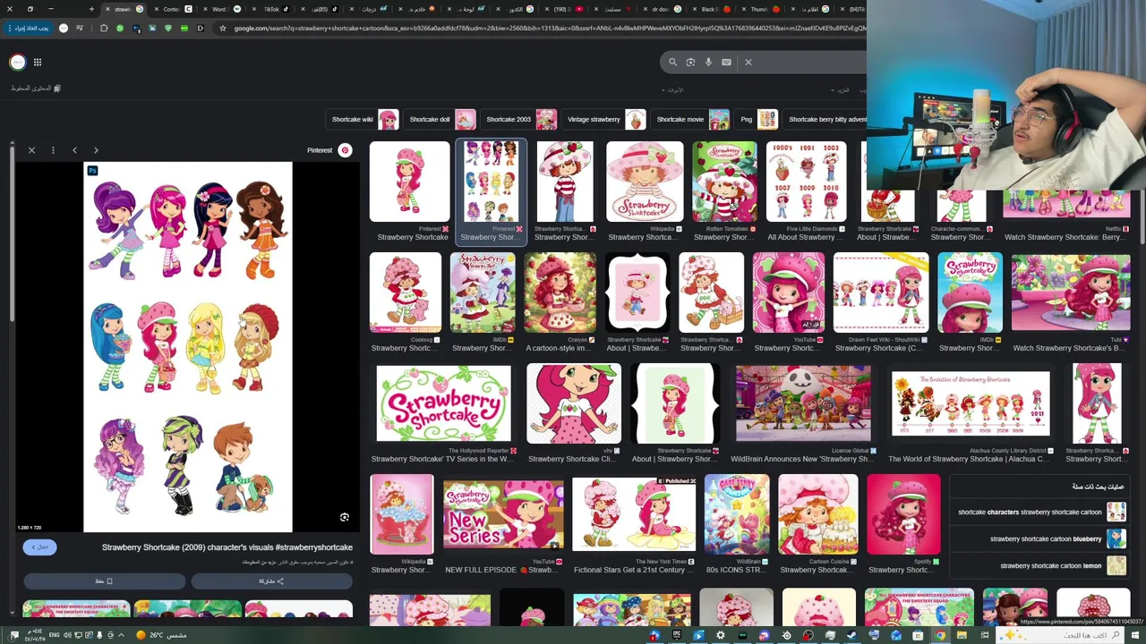Click the Google search magnifier icon

672,62
